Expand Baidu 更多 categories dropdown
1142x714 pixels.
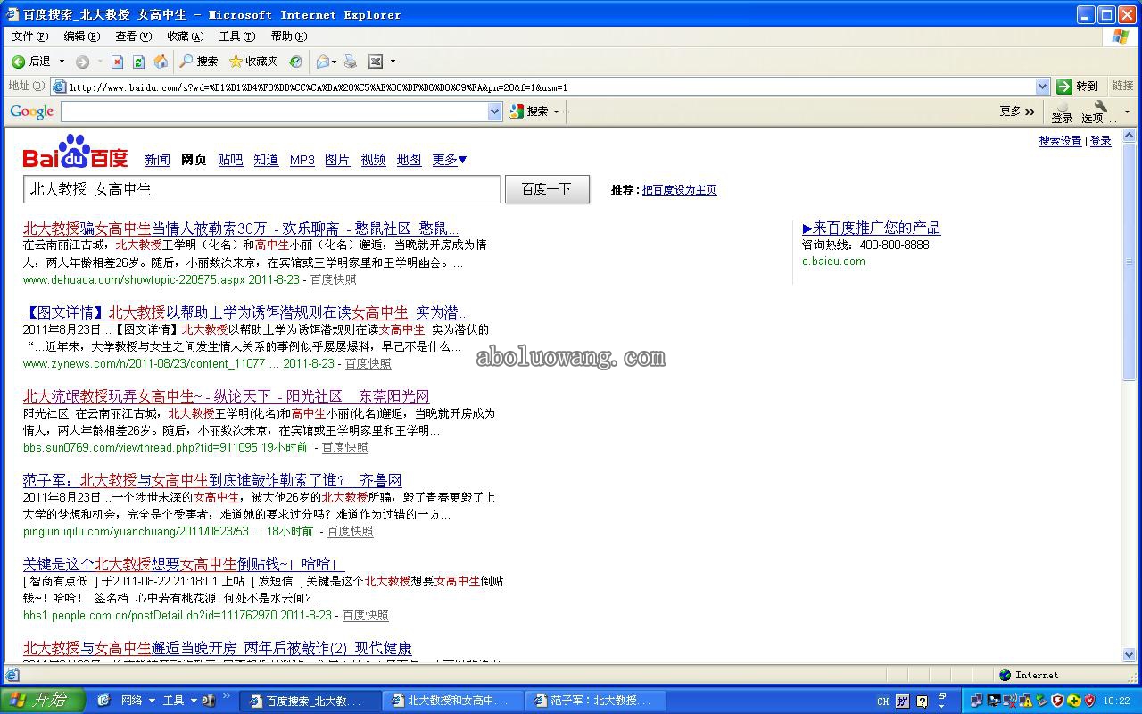click(450, 160)
